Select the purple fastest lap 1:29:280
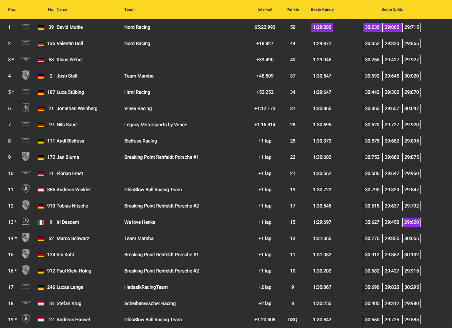The height and width of the screenshot is (328, 452). pos(322,27)
